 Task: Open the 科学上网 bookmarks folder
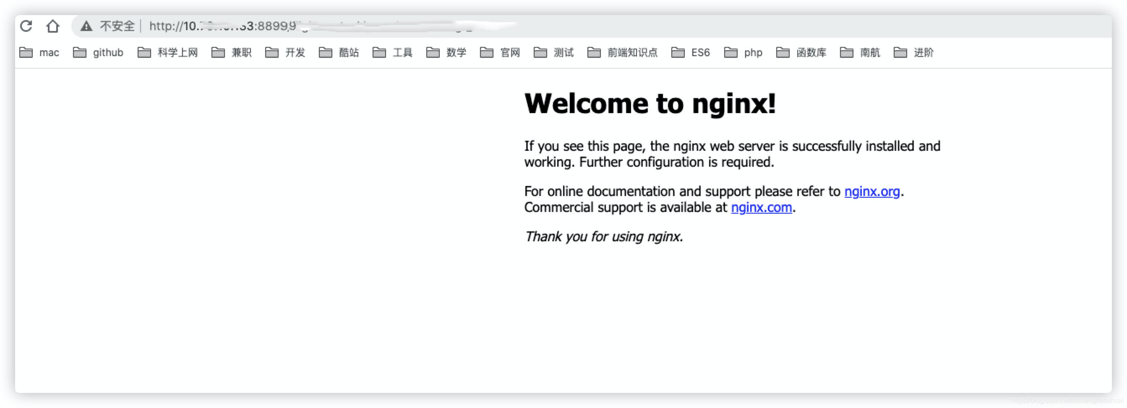[167, 52]
